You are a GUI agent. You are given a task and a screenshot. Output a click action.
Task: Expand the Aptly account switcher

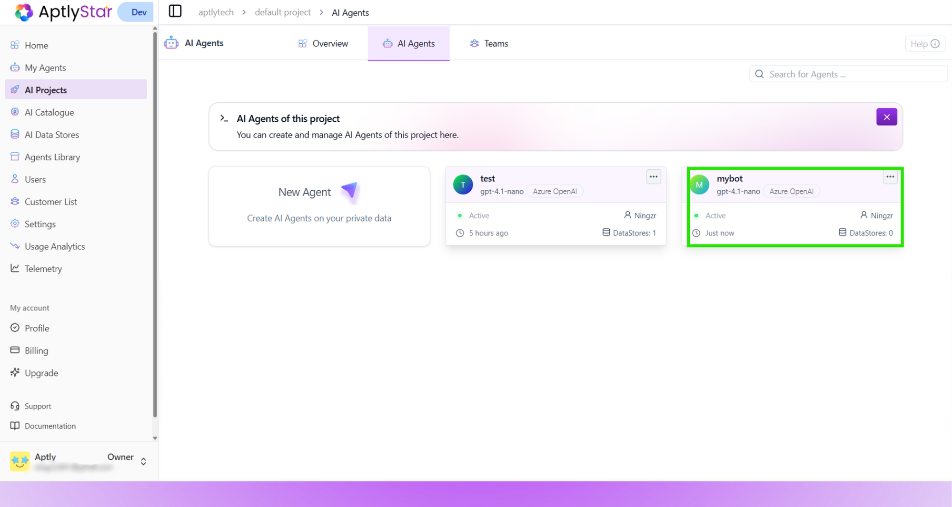(x=143, y=461)
